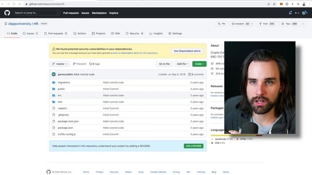Open the migrations folder
The height and width of the screenshot is (175, 312).
coord(64,82)
